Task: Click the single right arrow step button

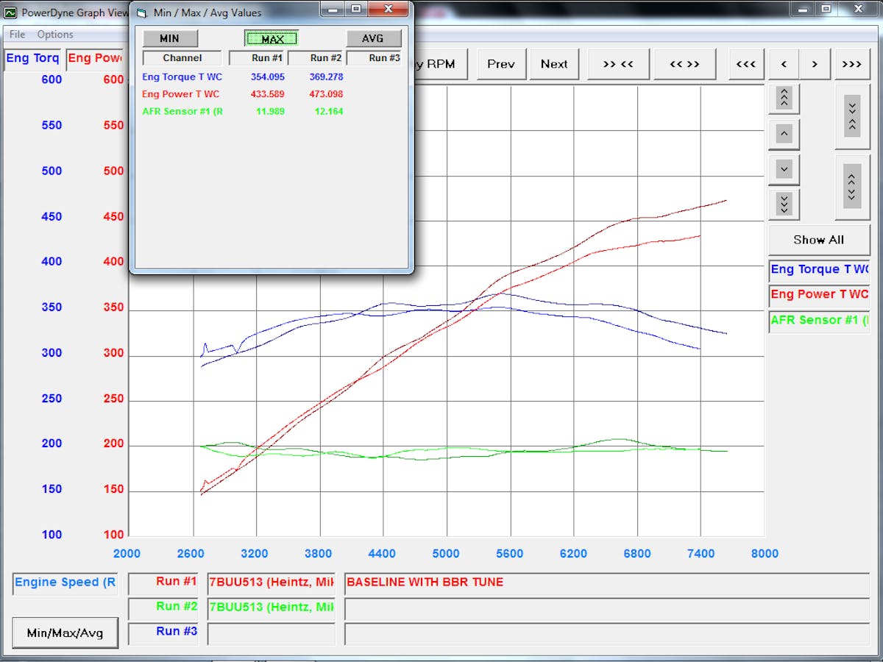Action: tap(815, 65)
